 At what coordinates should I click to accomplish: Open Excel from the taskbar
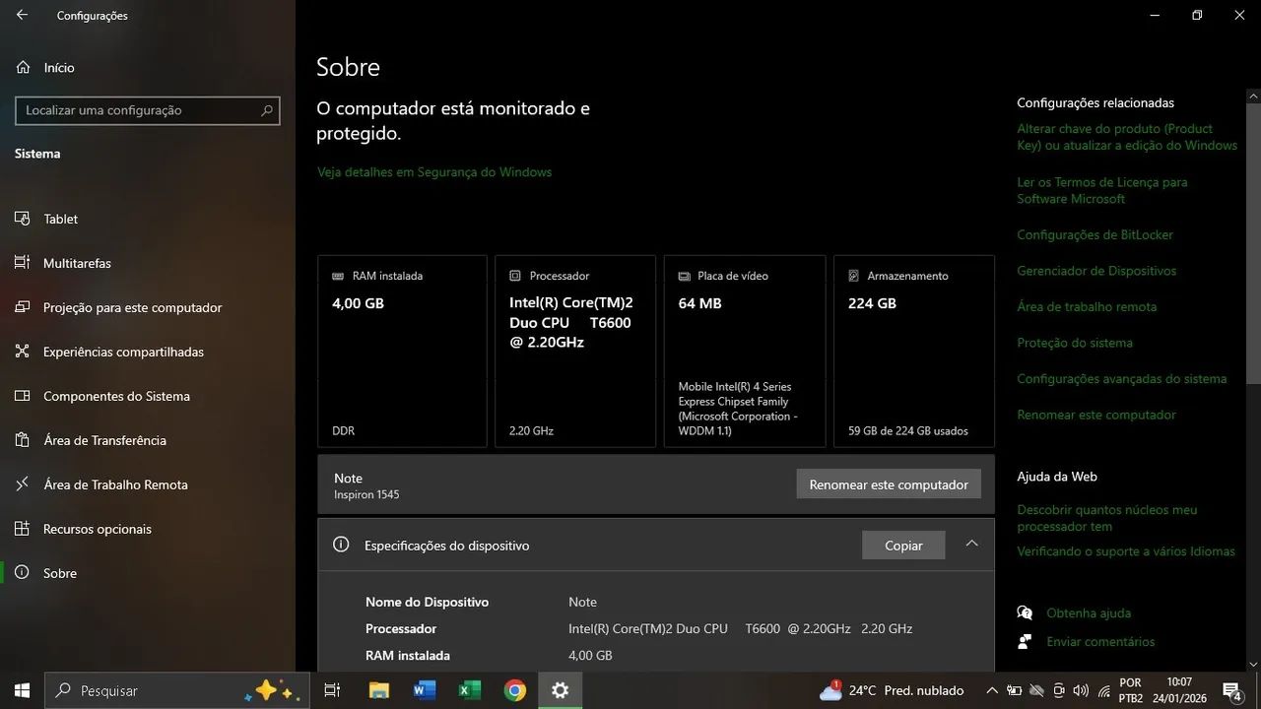point(470,690)
